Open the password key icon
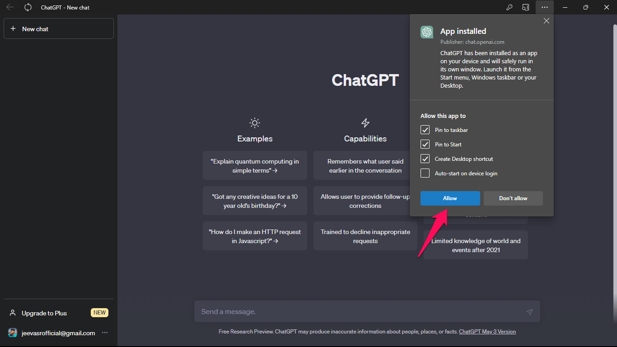 coord(509,7)
